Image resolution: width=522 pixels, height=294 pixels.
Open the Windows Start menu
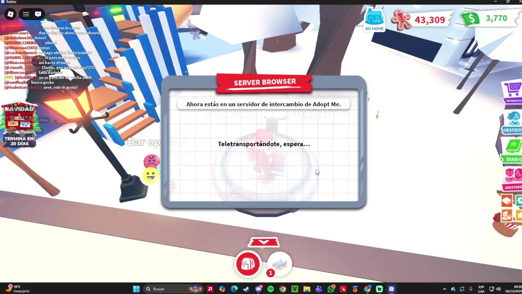136,289
